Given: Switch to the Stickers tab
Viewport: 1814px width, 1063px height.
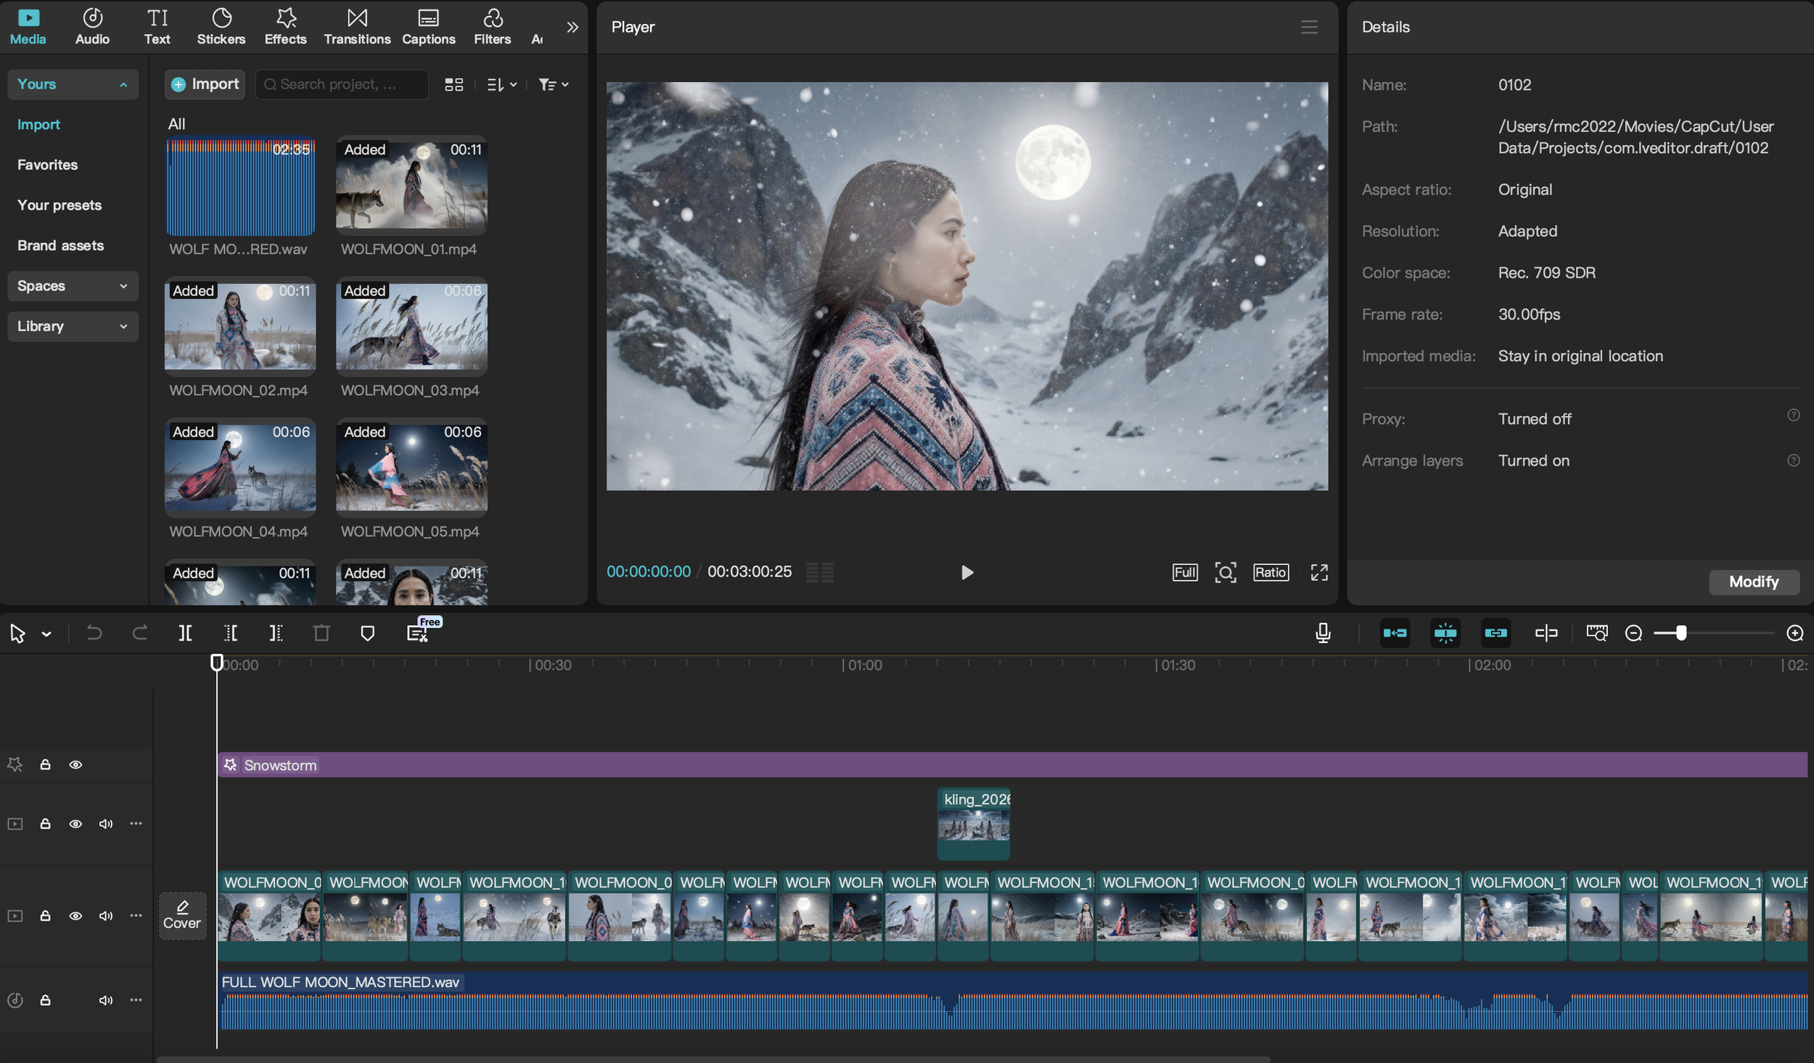Looking at the screenshot, I should [221, 27].
